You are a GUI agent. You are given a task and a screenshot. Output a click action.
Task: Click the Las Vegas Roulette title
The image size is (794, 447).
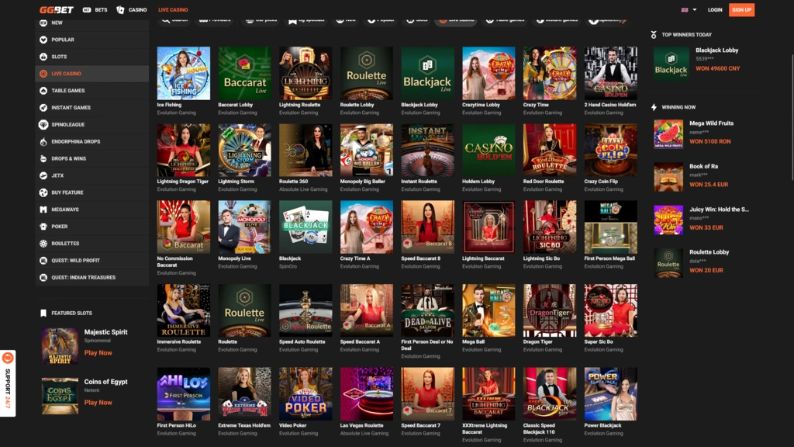click(361, 426)
